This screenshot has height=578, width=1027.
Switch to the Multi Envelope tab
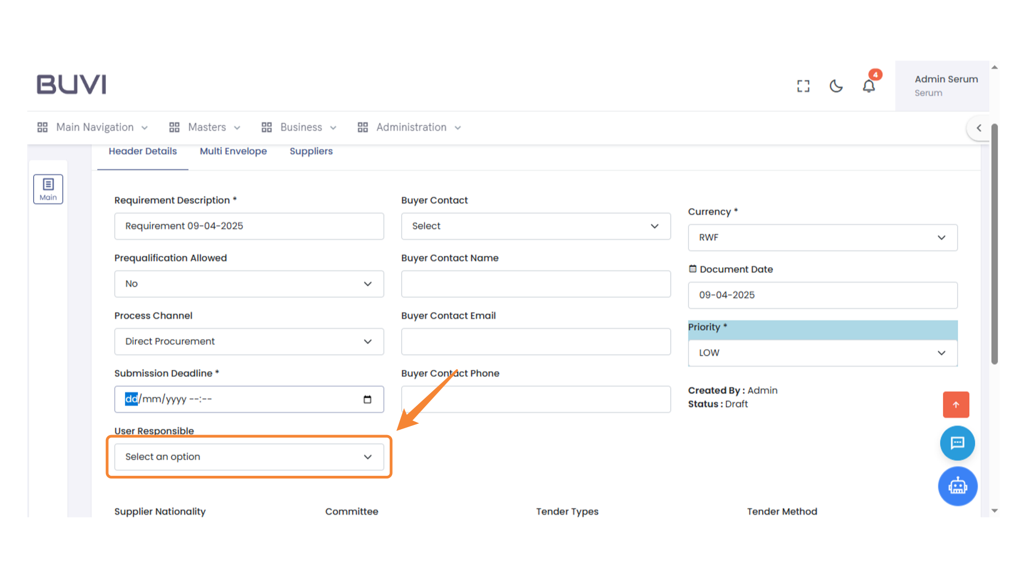point(233,151)
